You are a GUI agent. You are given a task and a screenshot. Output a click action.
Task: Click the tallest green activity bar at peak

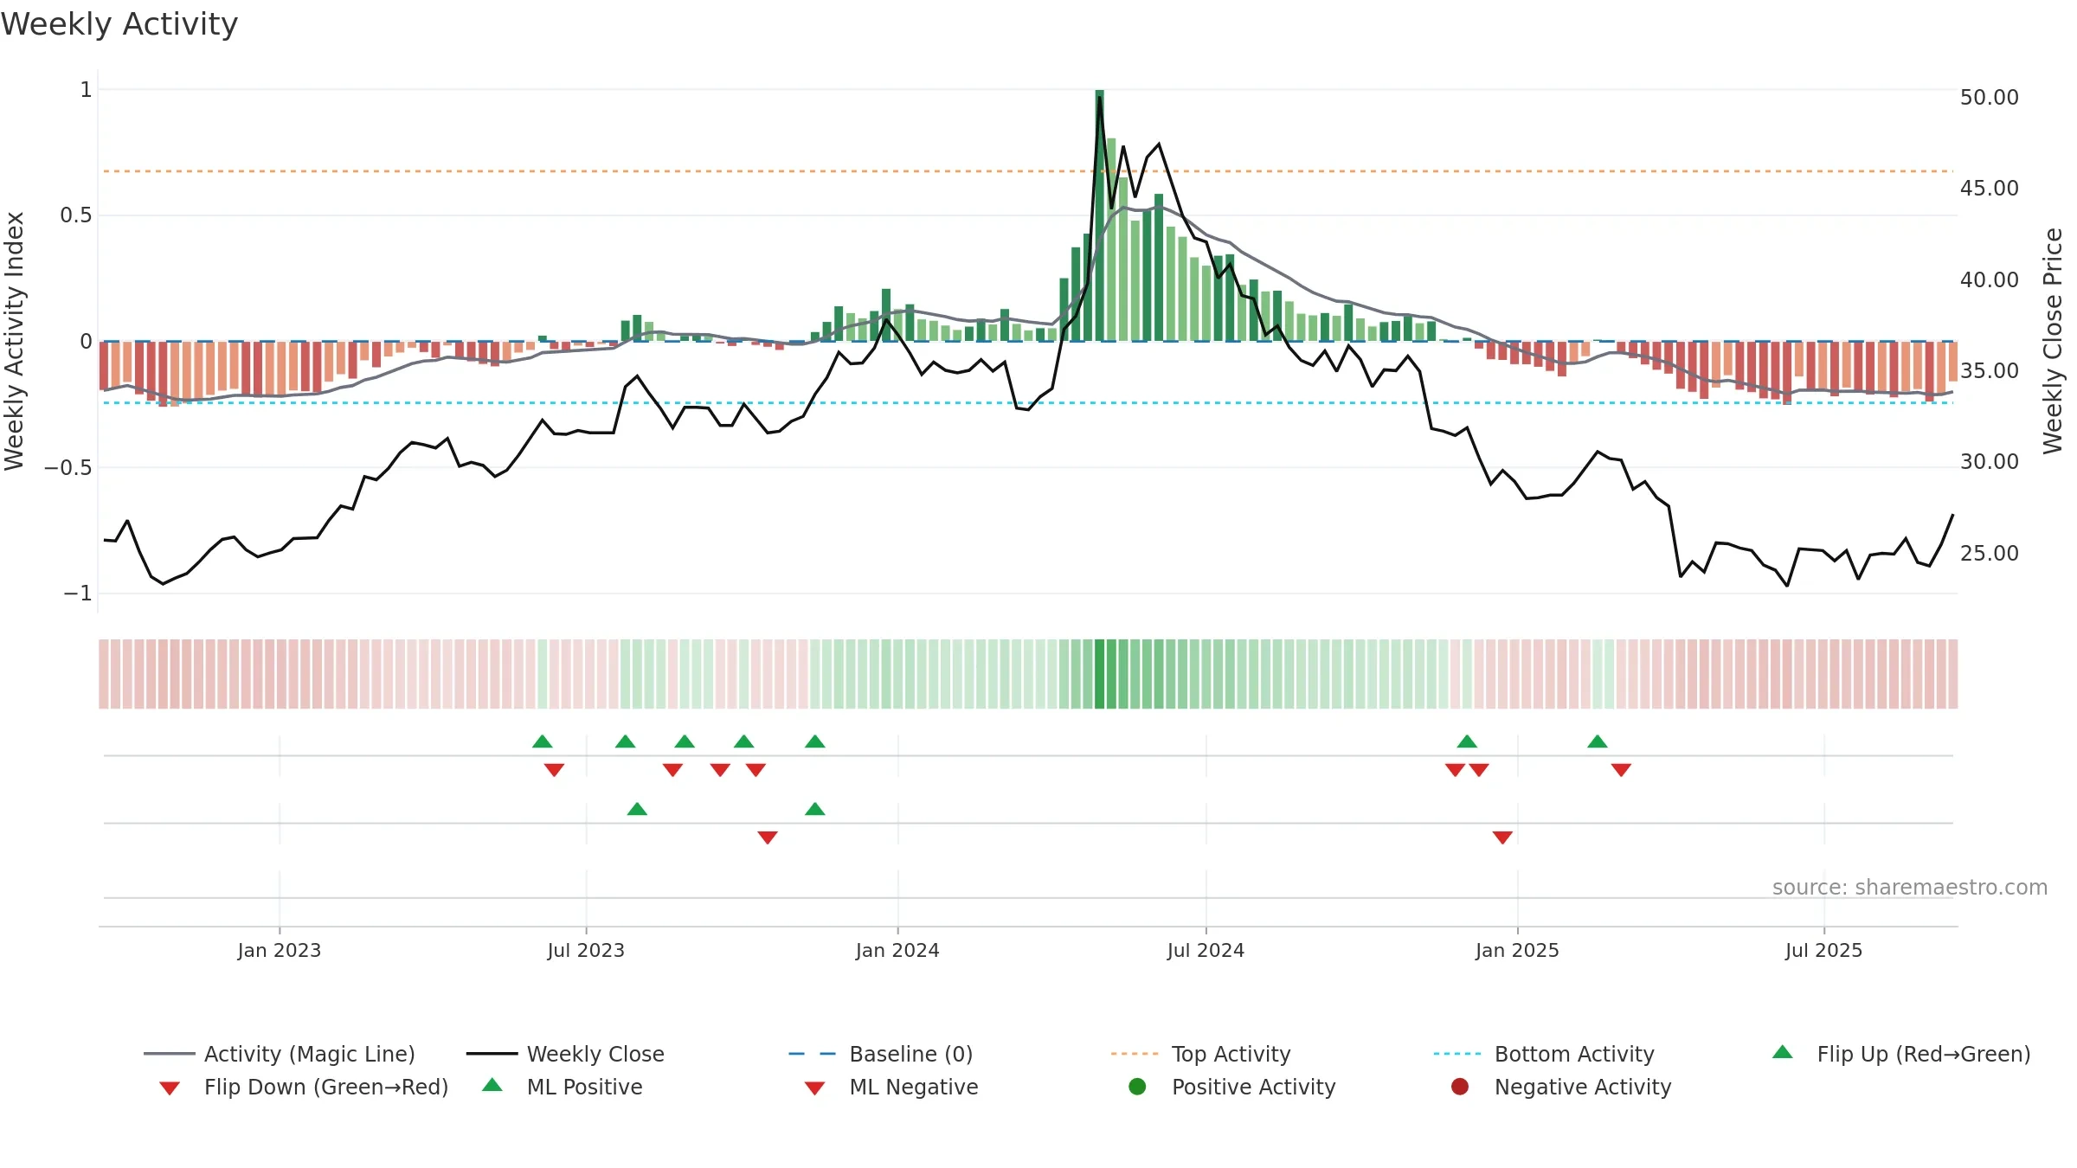pyautogui.click(x=1099, y=215)
